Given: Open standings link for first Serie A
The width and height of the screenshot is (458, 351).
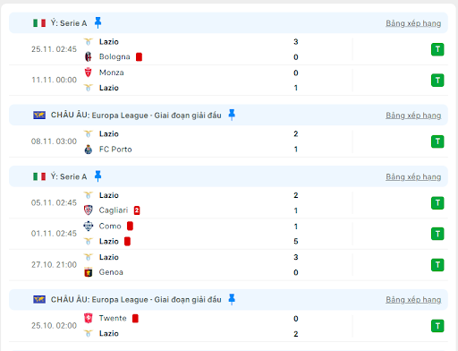Looking at the screenshot, I should (413, 23).
